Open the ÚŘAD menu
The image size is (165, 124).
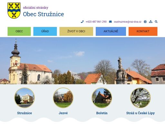45,31
